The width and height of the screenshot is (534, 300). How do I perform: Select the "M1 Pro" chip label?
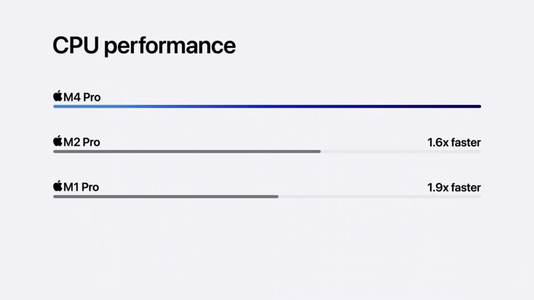[81, 187]
